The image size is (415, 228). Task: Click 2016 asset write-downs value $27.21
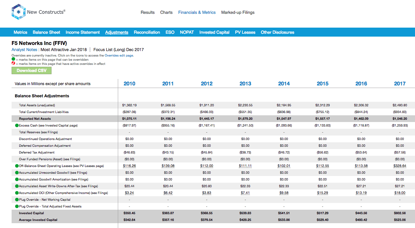pos(361,186)
